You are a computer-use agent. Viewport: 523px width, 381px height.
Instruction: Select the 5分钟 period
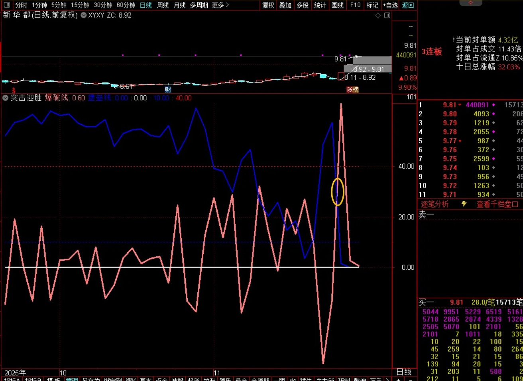click(x=59, y=5)
